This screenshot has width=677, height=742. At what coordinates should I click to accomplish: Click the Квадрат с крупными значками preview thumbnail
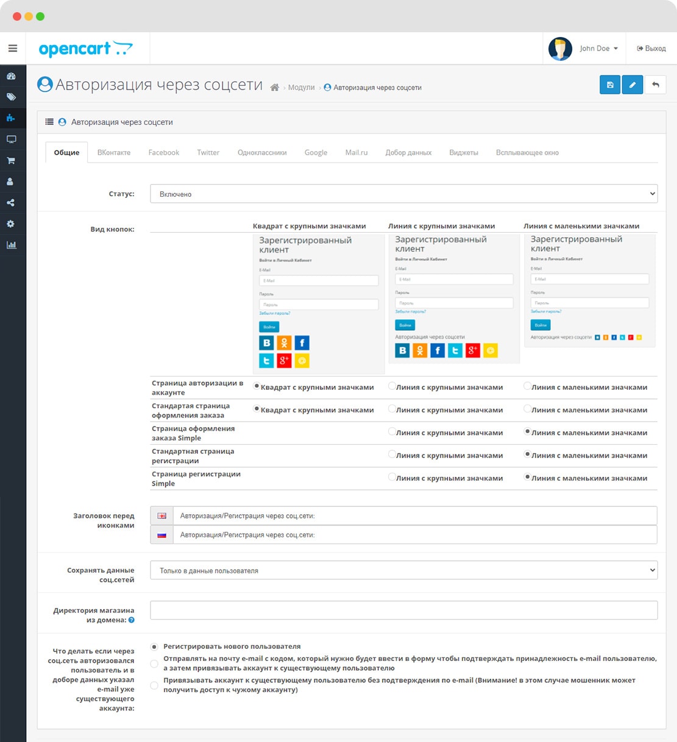coord(319,304)
